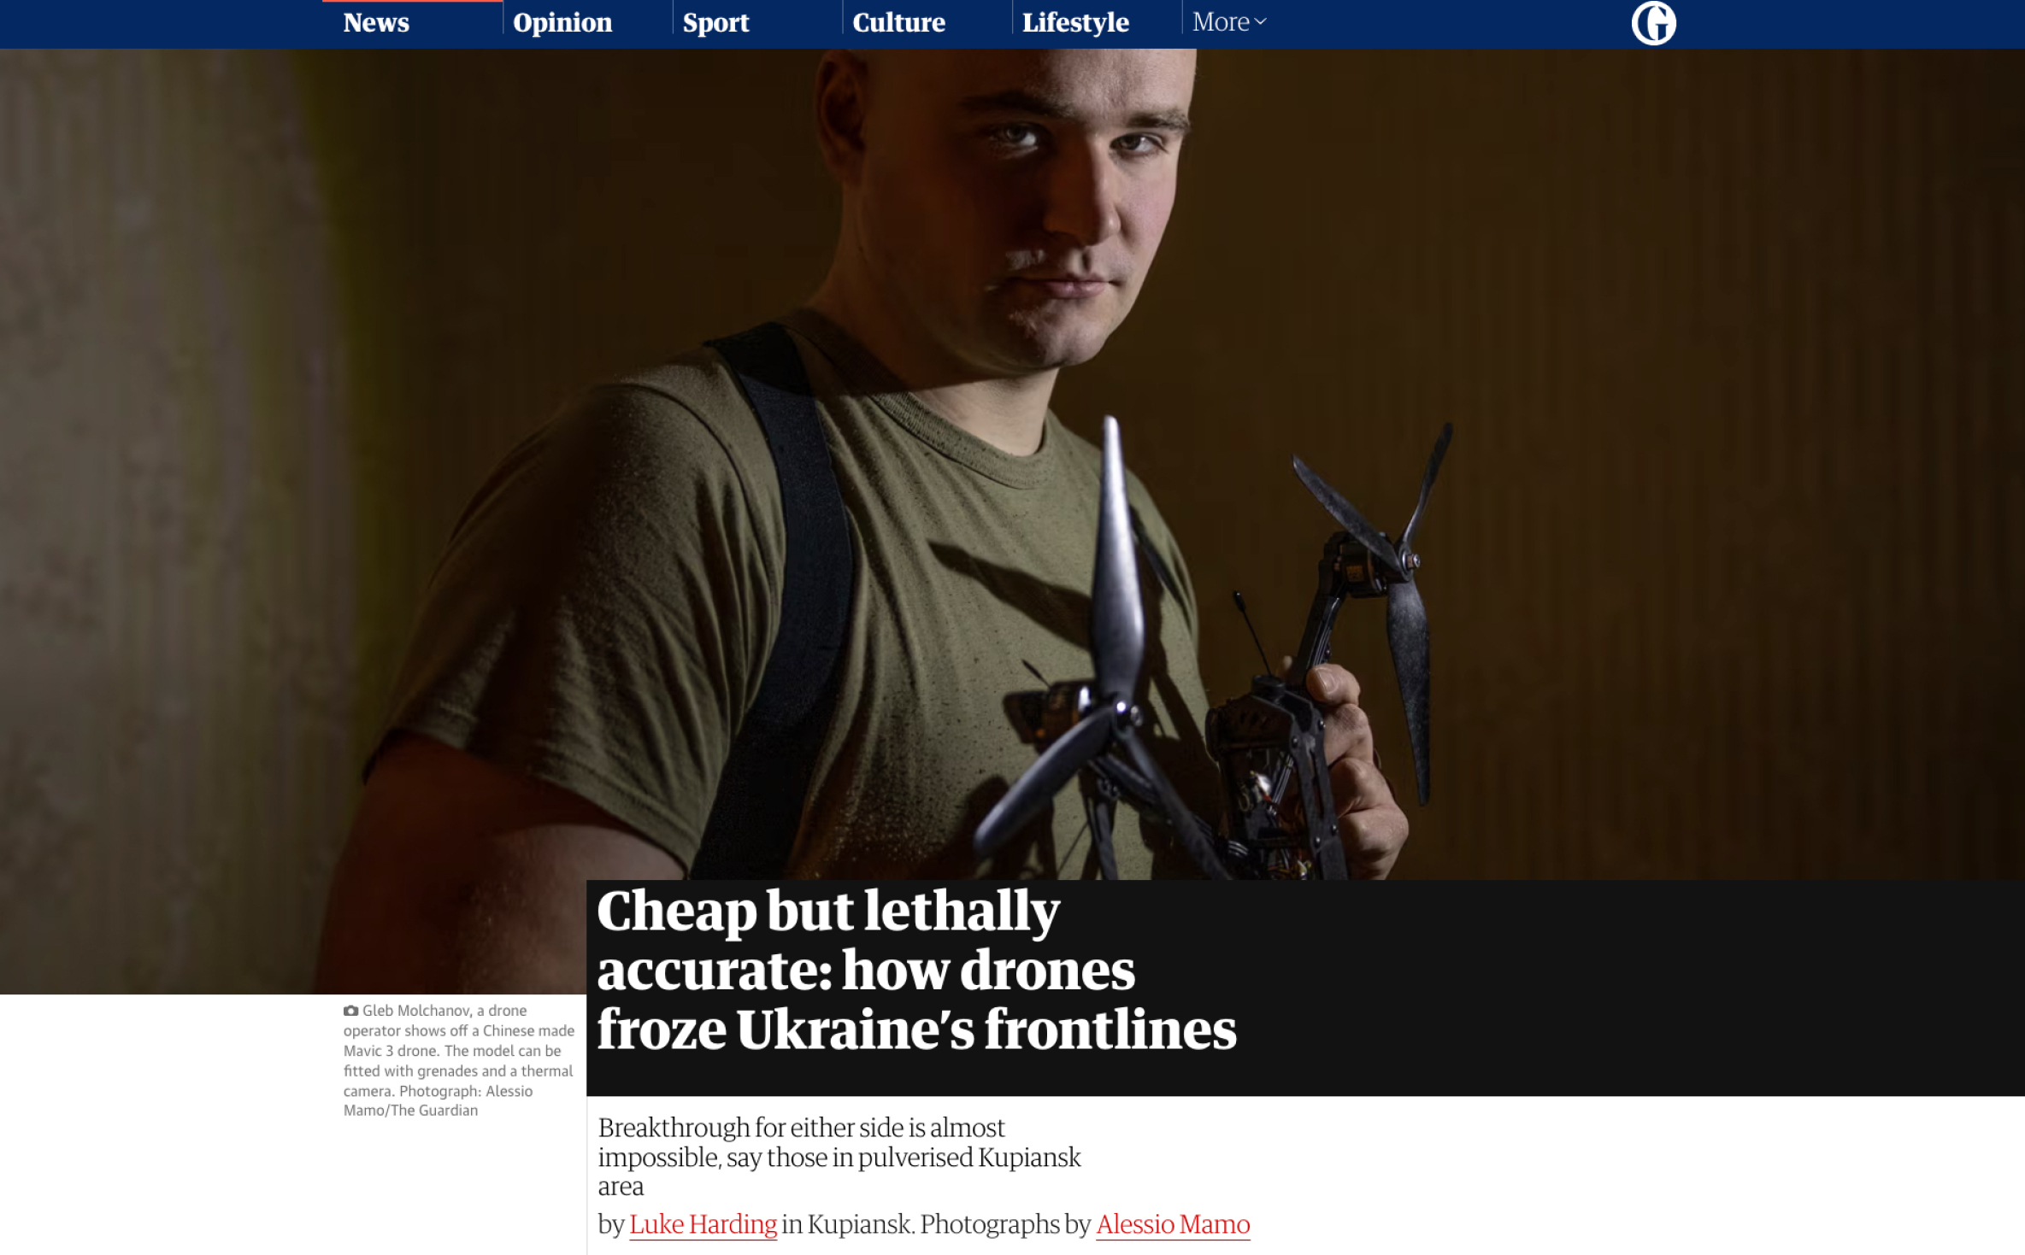Viewport: 2025px width, 1255px height.
Task: Click the Guardian round logo icon
Action: tap(1653, 23)
